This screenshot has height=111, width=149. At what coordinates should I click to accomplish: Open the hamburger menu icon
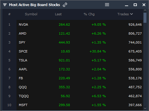pos(107,5)
